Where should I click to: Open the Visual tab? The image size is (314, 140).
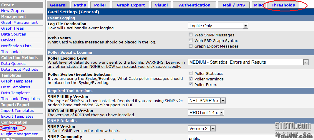pos(161,5)
